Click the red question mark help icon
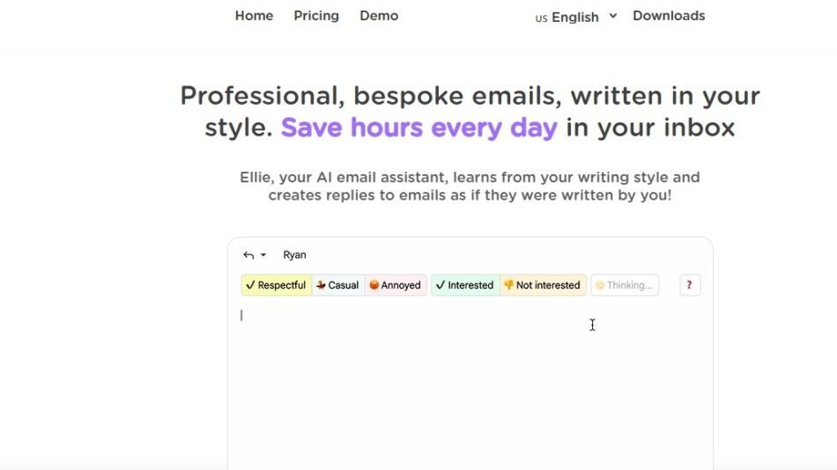The width and height of the screenshot is (837, 470). pyautogui.click(x=689, y=285)
